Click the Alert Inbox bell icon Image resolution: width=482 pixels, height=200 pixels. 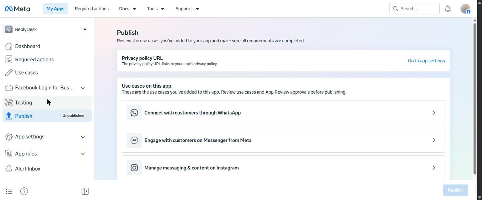(x=9, y=169)
